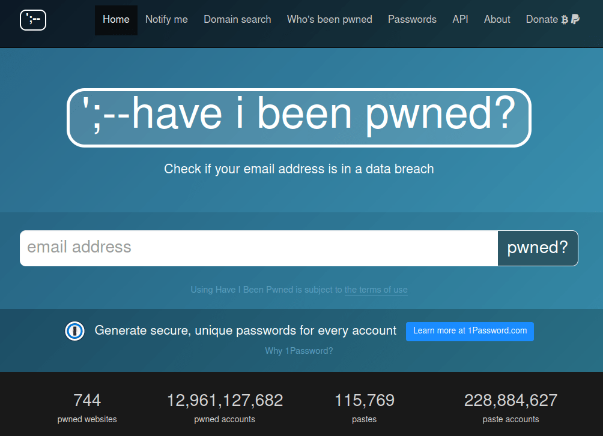Click the 12,961,127,682 pwned accounts figure
Screen dimensions: 603x436
pos(225,400)
